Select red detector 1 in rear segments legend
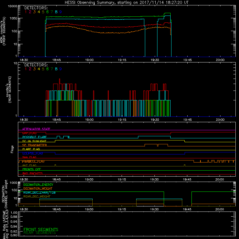The width and height of the screenshot is (239, 239). click(26, 69)
